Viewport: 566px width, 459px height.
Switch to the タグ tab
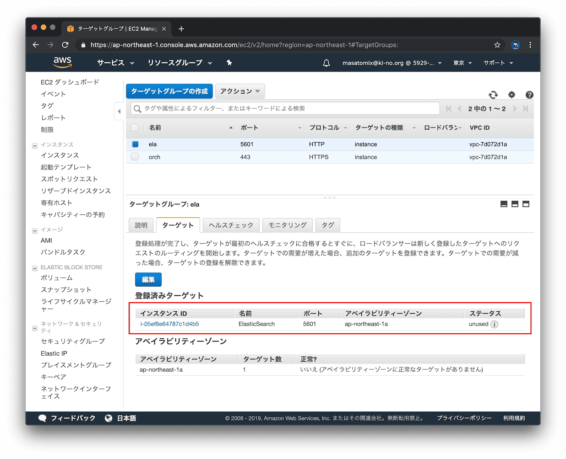point(328,225)
